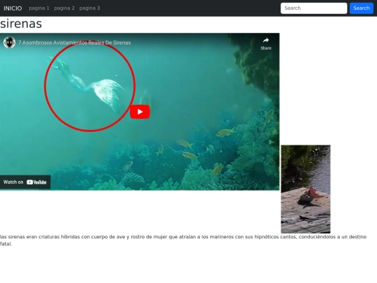Go to pagina 2

pos(64,8)
